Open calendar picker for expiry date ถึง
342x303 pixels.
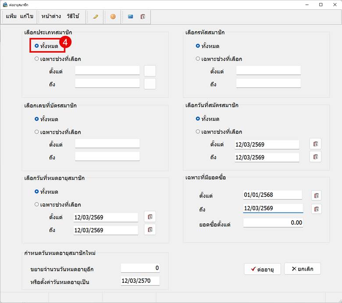(x=150, y=229)
